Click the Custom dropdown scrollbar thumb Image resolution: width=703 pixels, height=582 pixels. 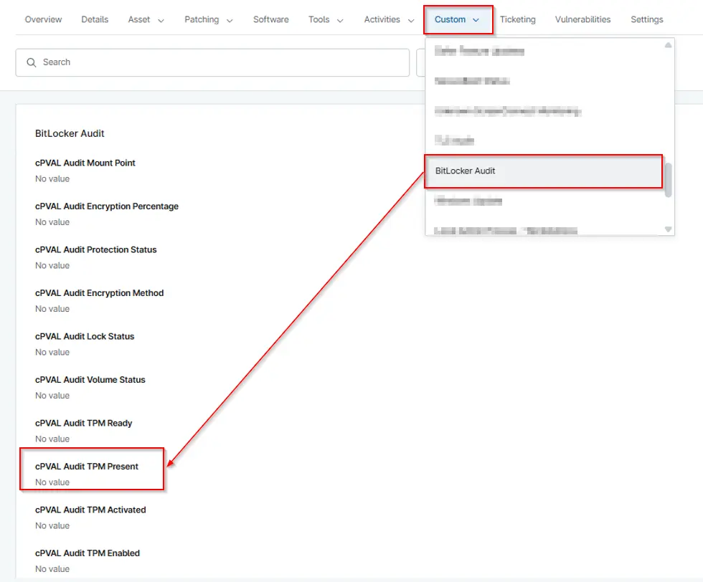(x=668, y=180)
